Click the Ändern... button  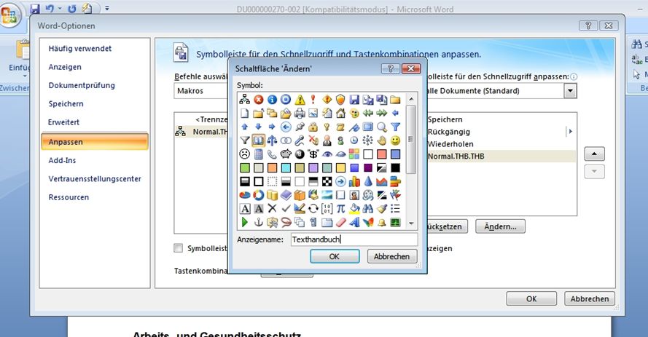click(500, 226)
